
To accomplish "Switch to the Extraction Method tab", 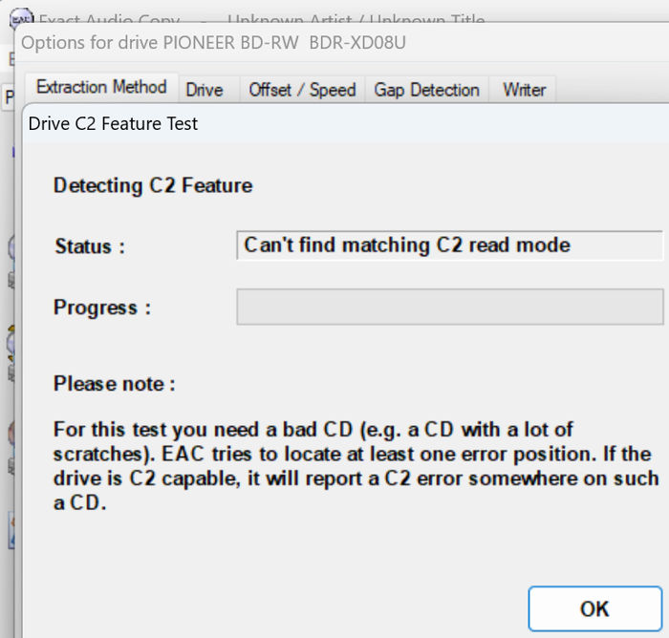I will pyautogui.click(x=101, y=88).
